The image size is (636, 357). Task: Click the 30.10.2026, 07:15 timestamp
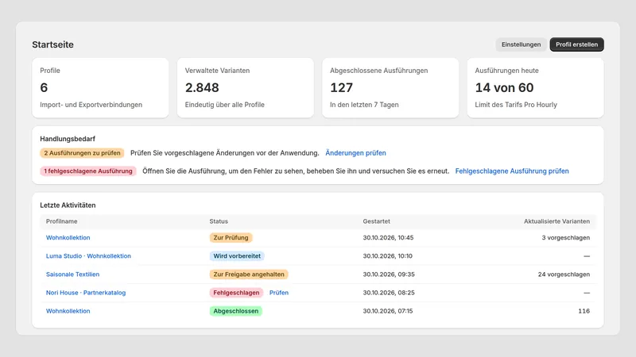388,311
